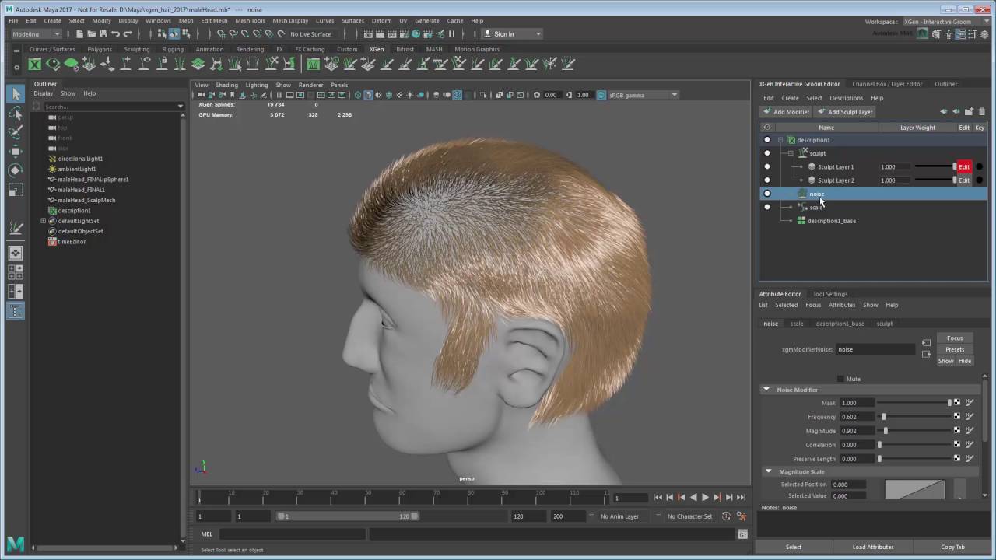
Task: Toggle visibility of Sculpt Layer 1
Action: 767,166
